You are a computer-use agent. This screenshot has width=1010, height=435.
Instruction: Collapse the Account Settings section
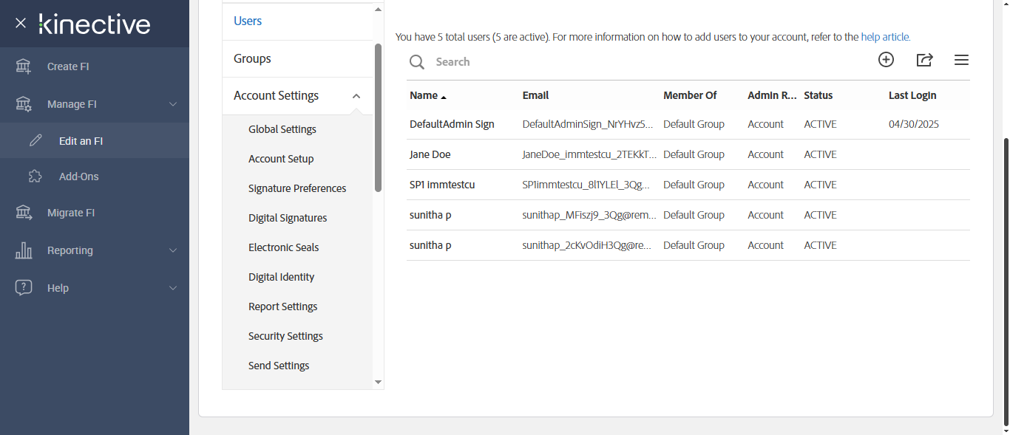[x=356, y=96]
